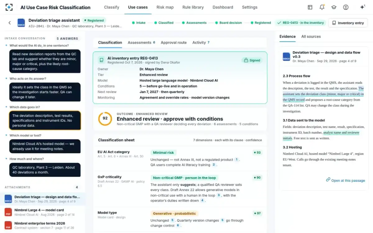The width and height of the screenshot is (373, 233).
Task: Click confidence score 90
Action: click(257, 178)
